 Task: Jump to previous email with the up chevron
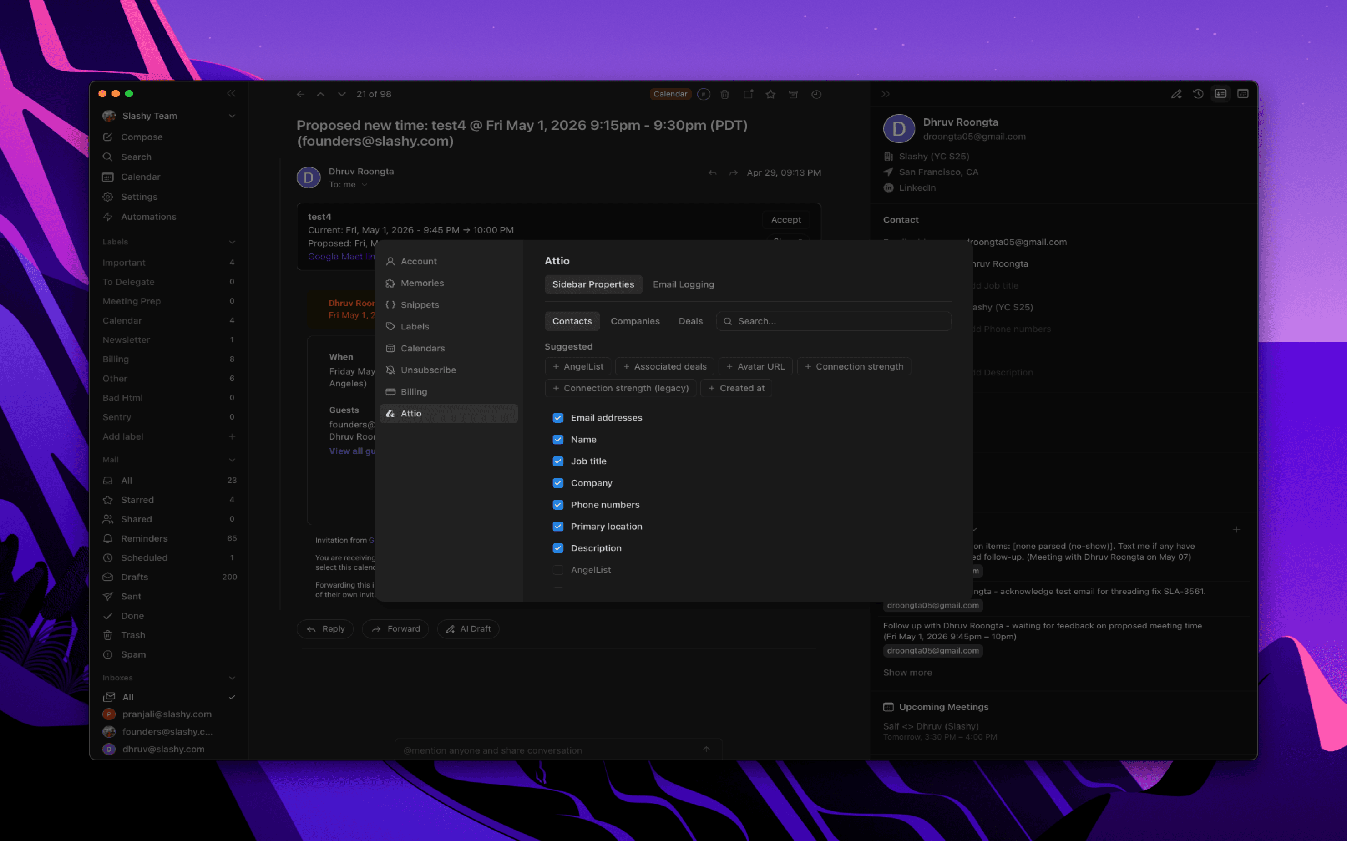(x=321, y=94)
